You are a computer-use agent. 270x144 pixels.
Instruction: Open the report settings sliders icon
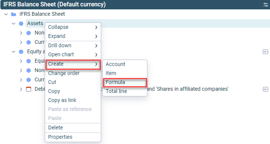coord(265,4)
